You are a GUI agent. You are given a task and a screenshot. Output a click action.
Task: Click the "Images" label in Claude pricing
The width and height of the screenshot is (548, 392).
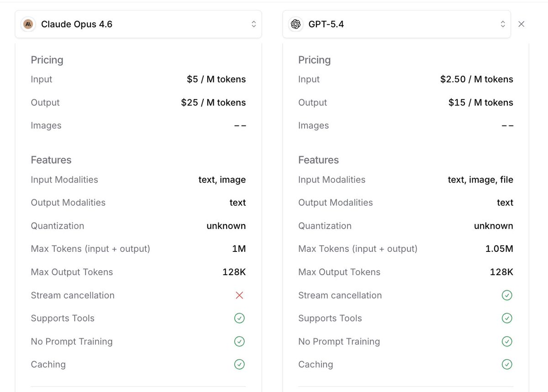point(46,125)
